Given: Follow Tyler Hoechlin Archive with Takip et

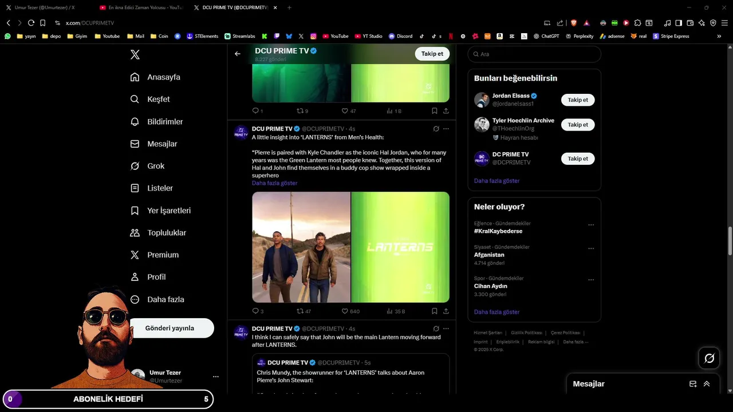Looking at the screenshot, I should point(578,125).
